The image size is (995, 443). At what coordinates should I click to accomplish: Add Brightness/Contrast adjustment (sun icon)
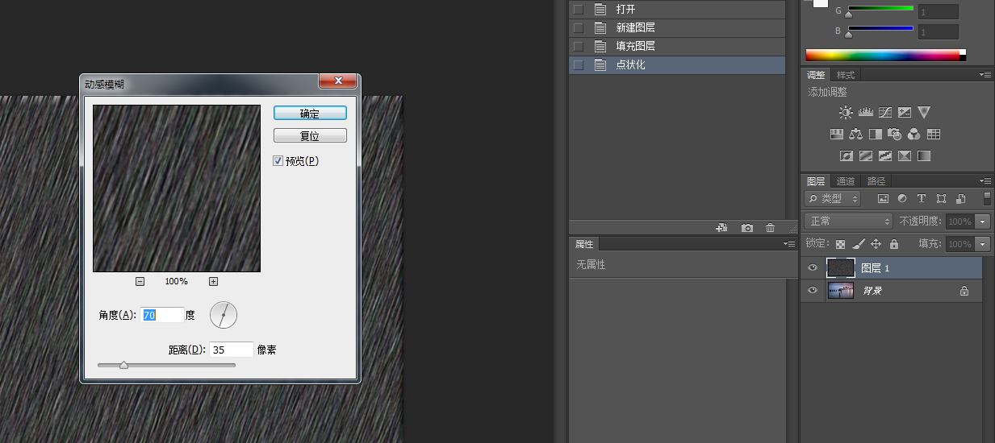[845, 113]
